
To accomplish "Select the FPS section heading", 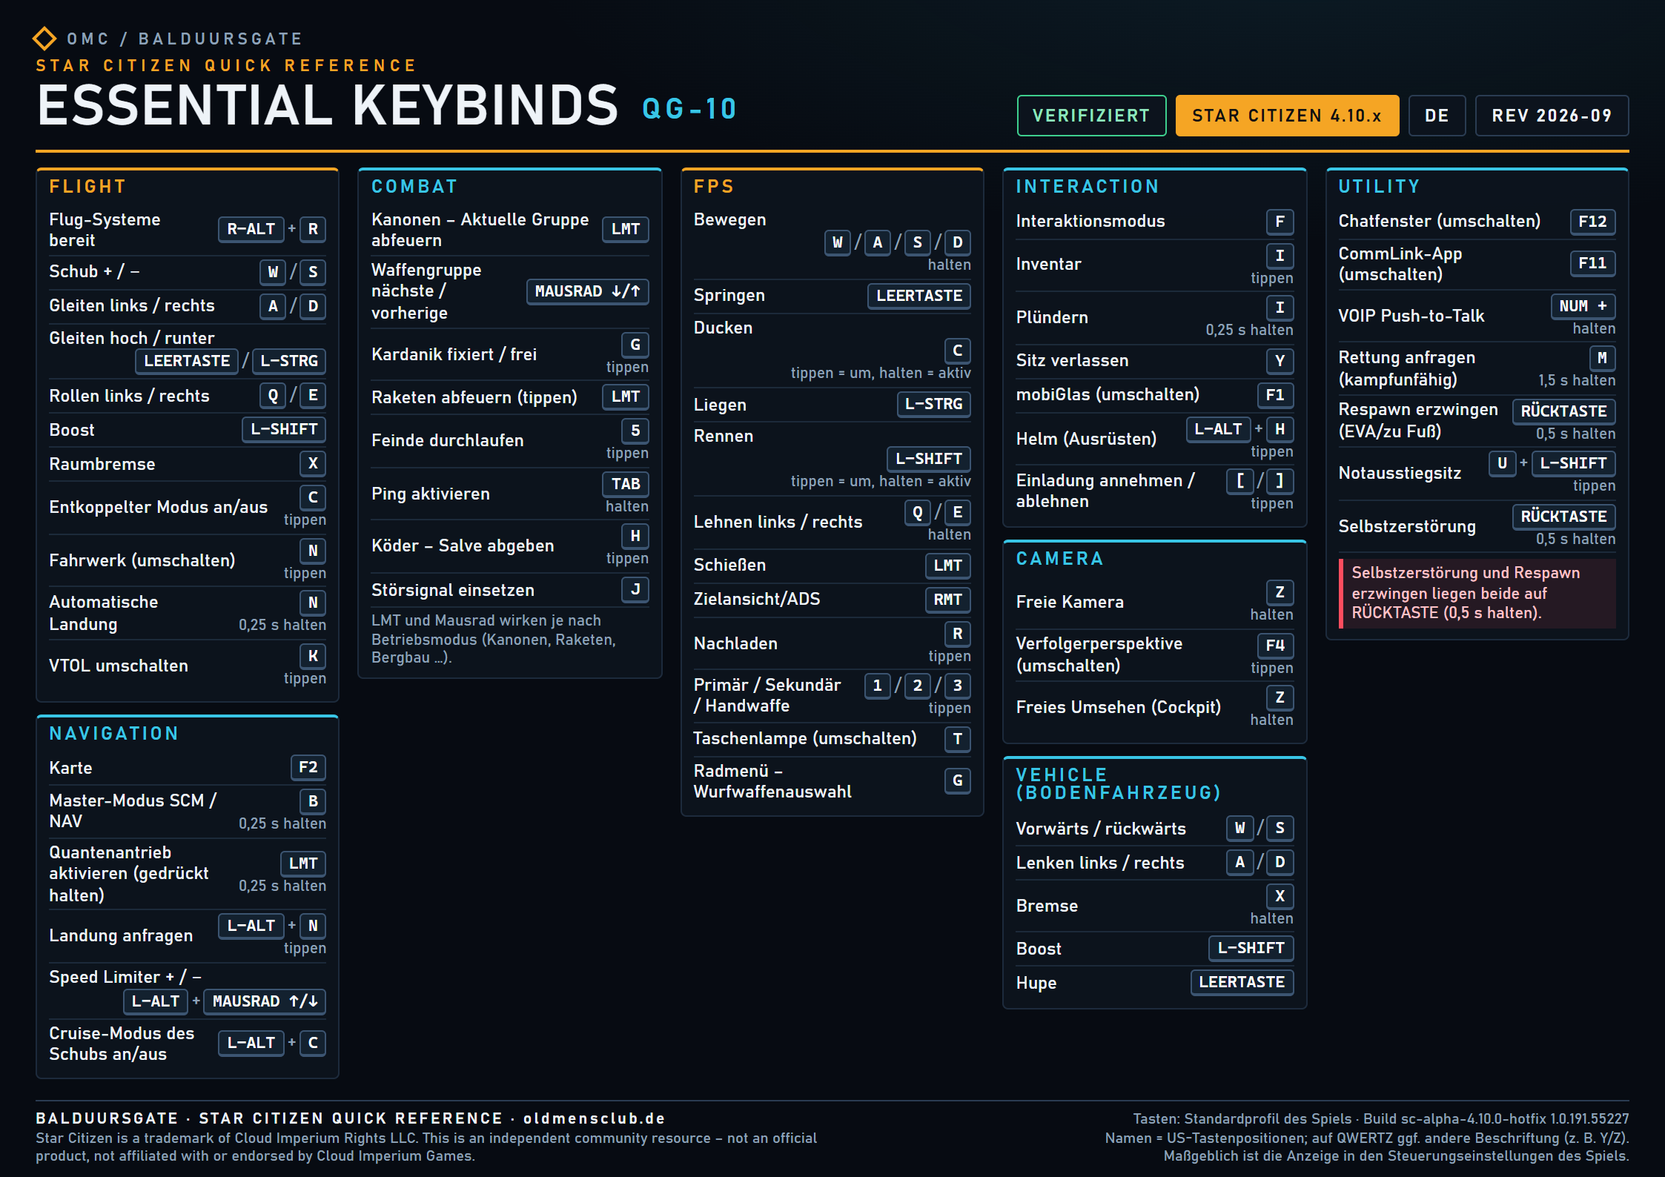I will (714, 187).
